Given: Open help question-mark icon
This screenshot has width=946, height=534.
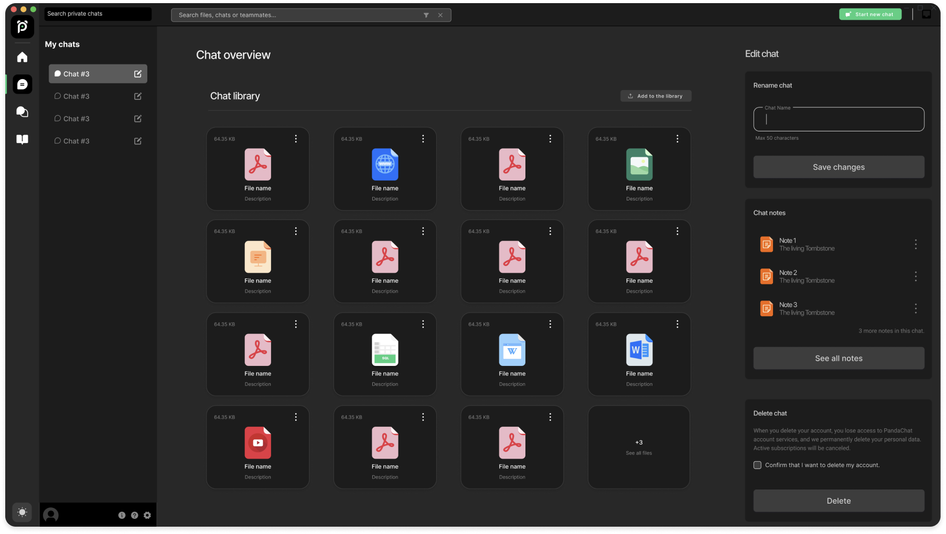Looking at the screenshot, I should (x=134, y=515).
